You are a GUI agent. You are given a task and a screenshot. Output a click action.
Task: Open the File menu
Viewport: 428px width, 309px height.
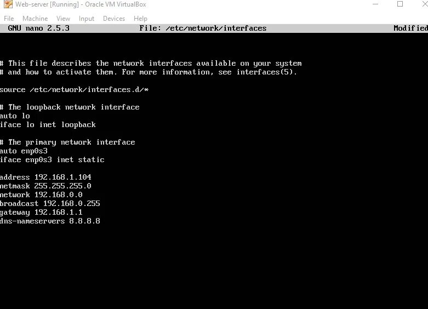coord(9,19)
